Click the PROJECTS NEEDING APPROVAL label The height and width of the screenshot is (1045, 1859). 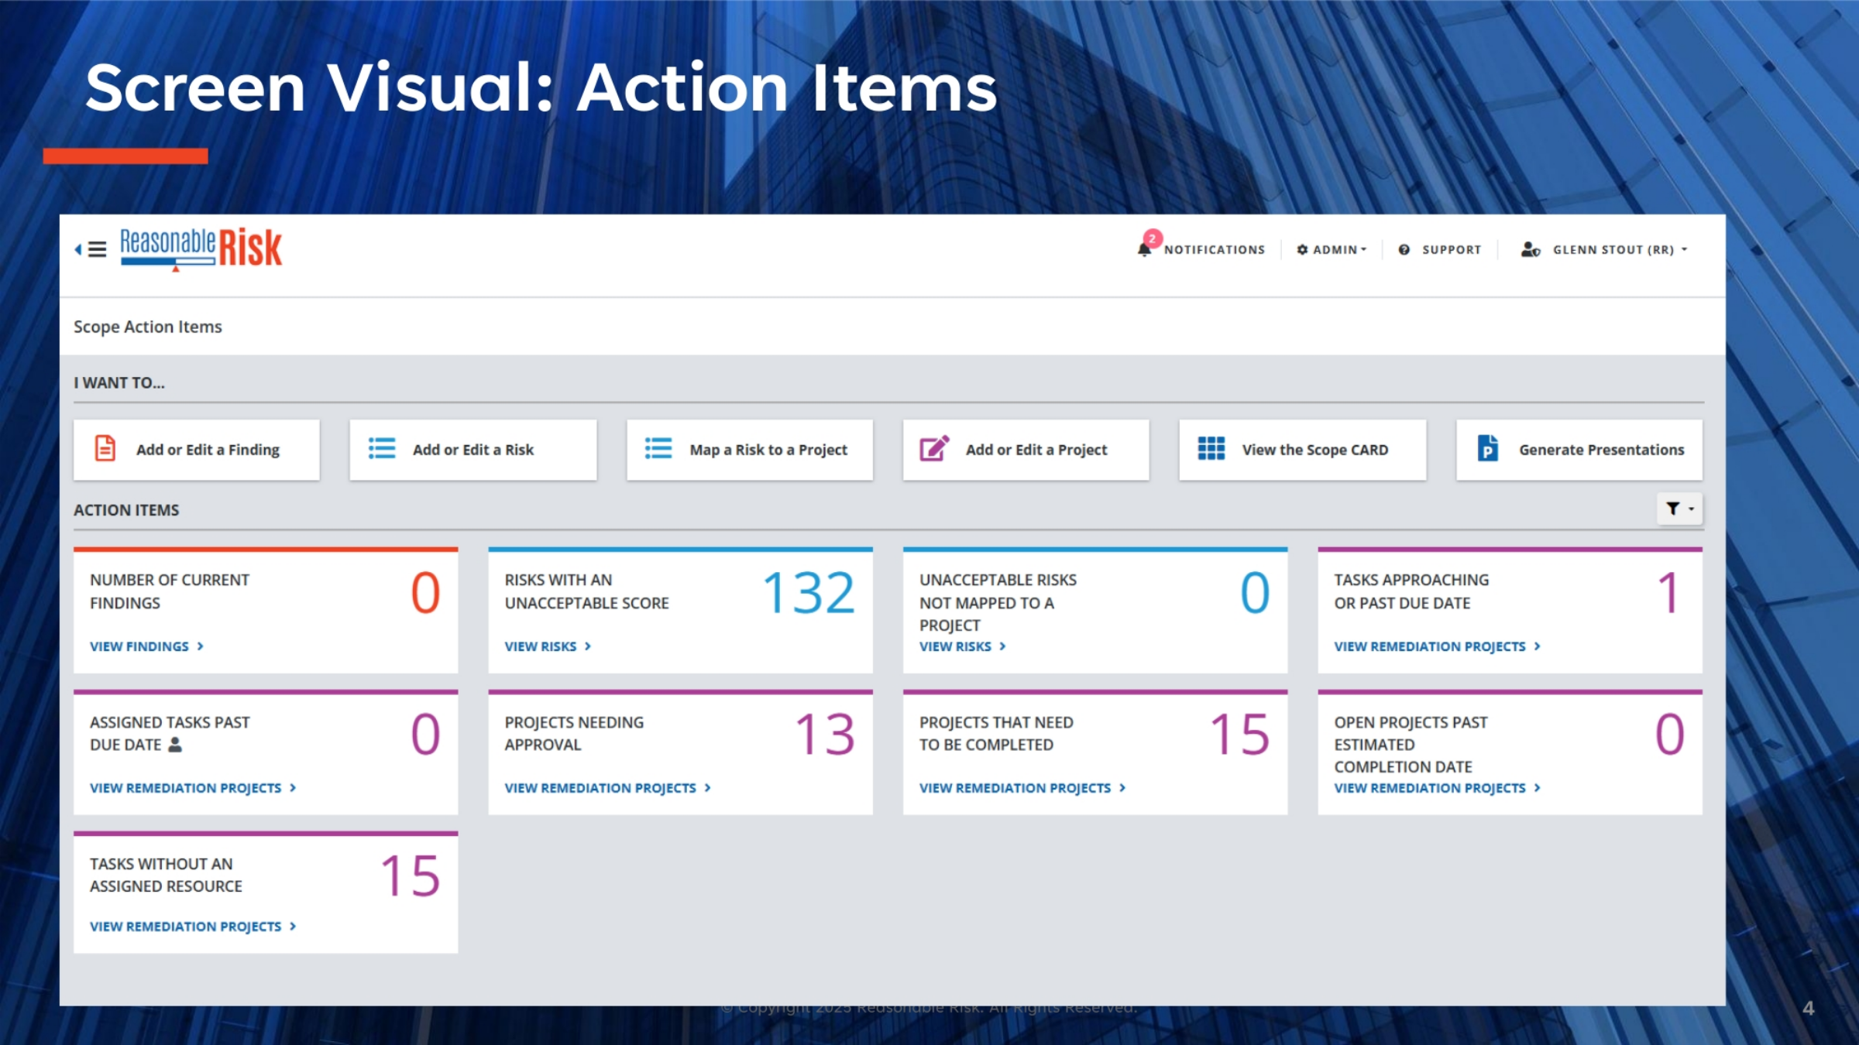pos(574,733)
